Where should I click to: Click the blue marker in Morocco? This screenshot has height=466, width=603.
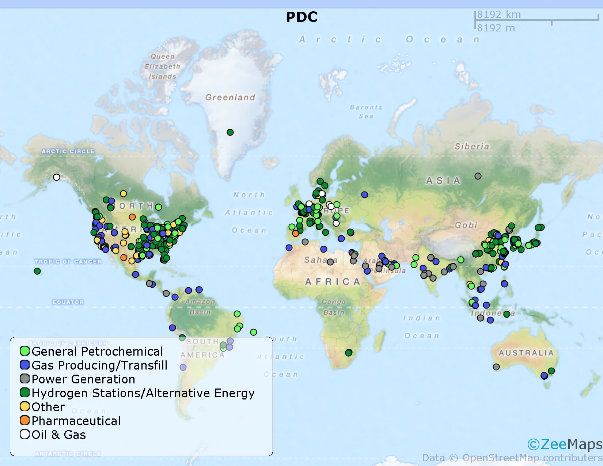(x=289, y=248)
